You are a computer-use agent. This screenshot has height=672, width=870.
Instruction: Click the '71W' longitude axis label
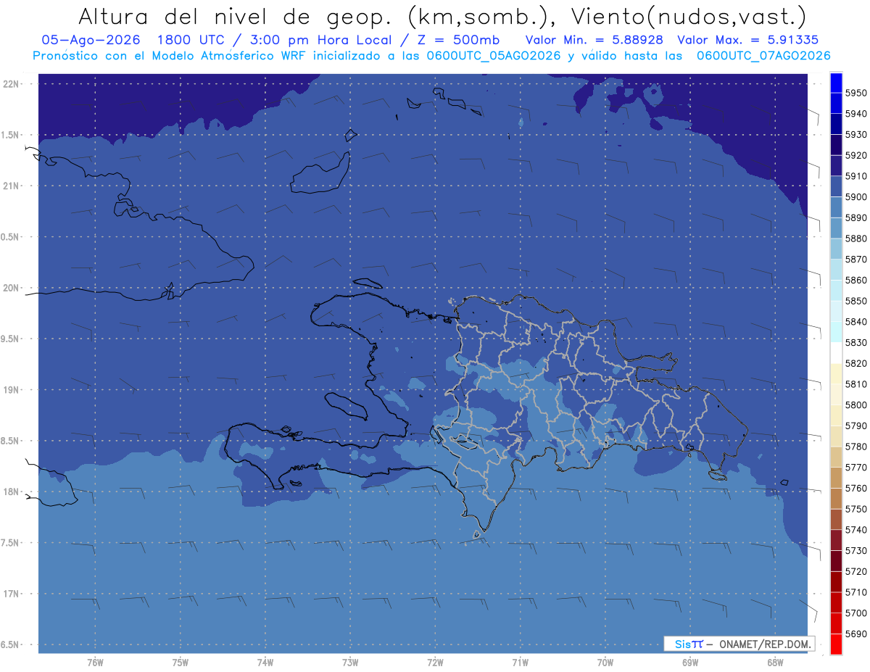(520, 662)
